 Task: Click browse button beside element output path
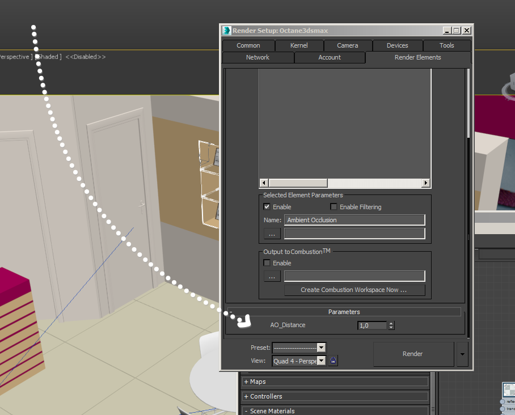(x=272, y=234)
